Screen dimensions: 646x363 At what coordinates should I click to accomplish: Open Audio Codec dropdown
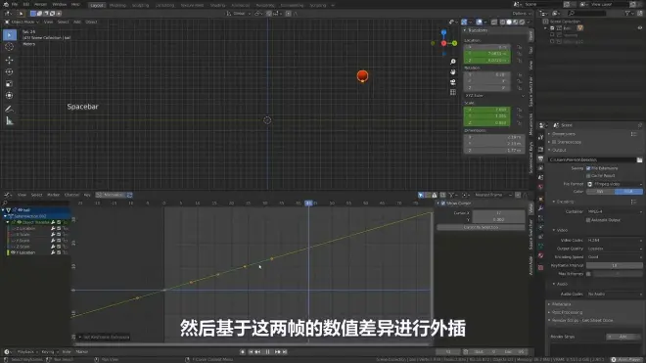(x=615, y=295)
